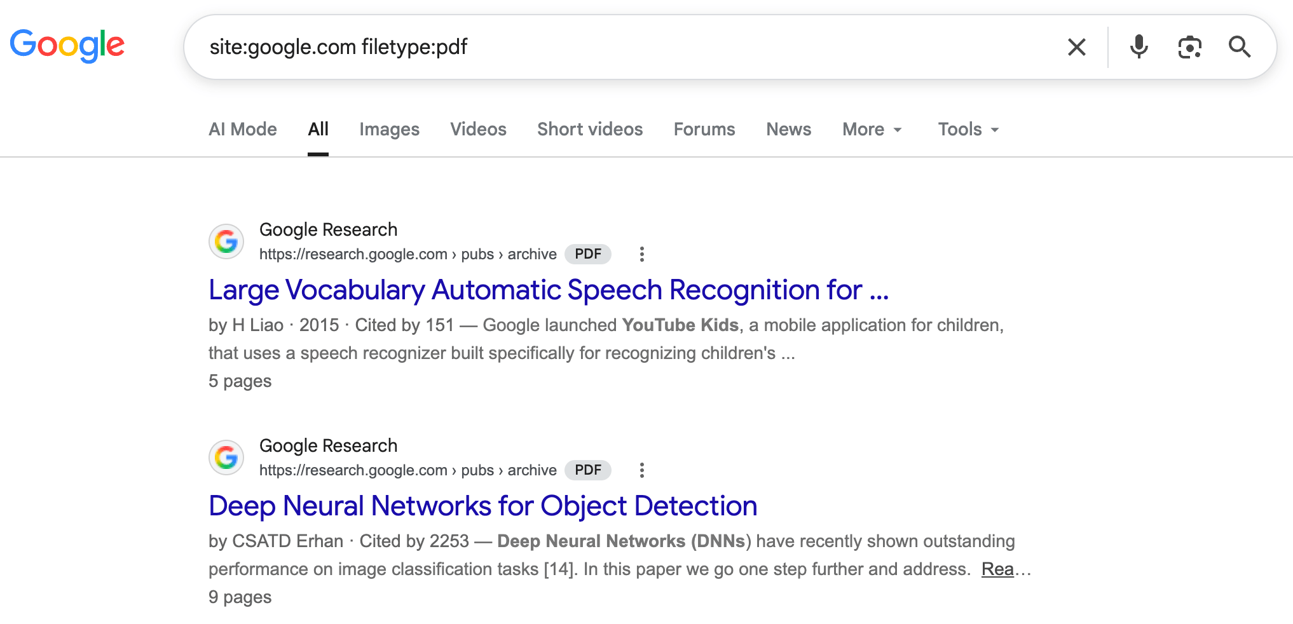Switch to Videos tab
Viewport: 1293px width, 624px height.
(x=478, y=129)
